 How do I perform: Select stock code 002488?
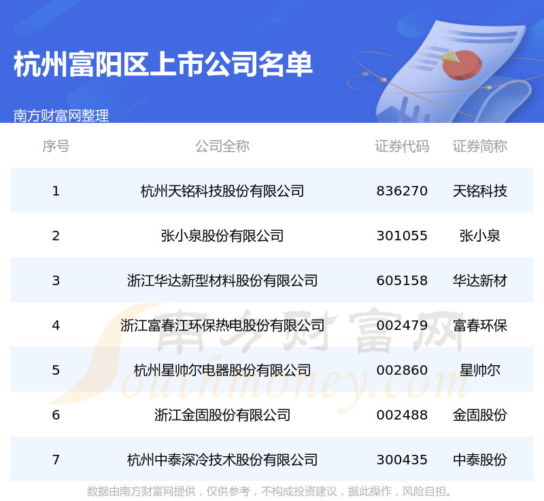(x=402, y=415)
